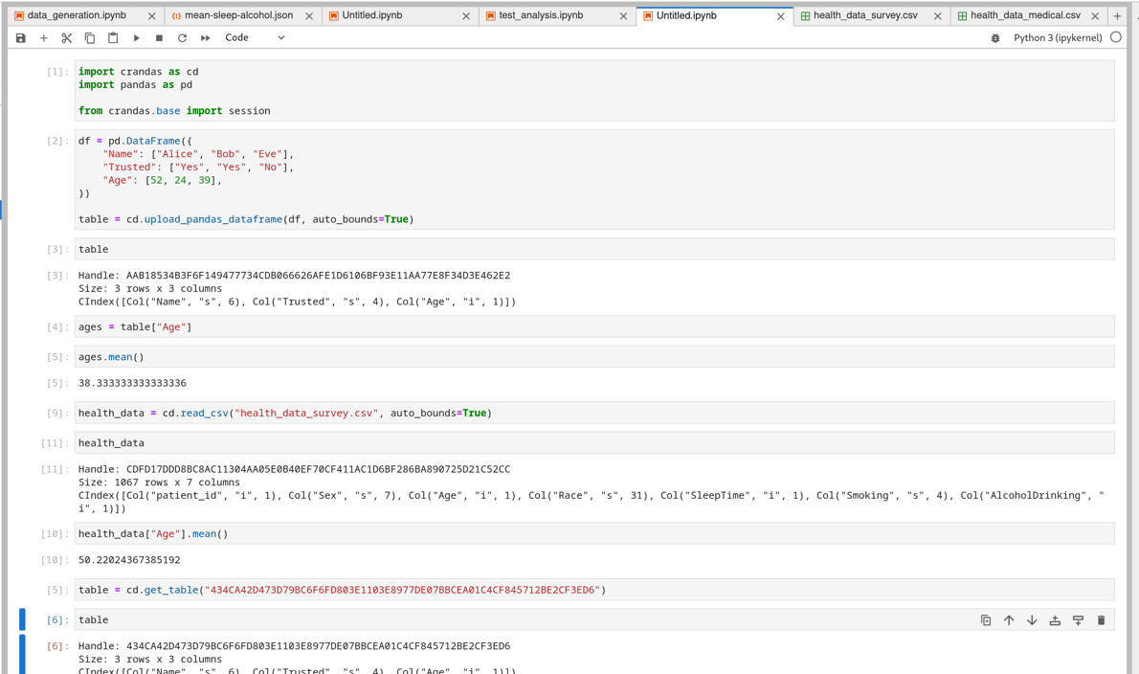This screenshot has height=674, width=1139.
Task: Restart the kernel using the refresh icon
Action: click(x=180, y=37)
